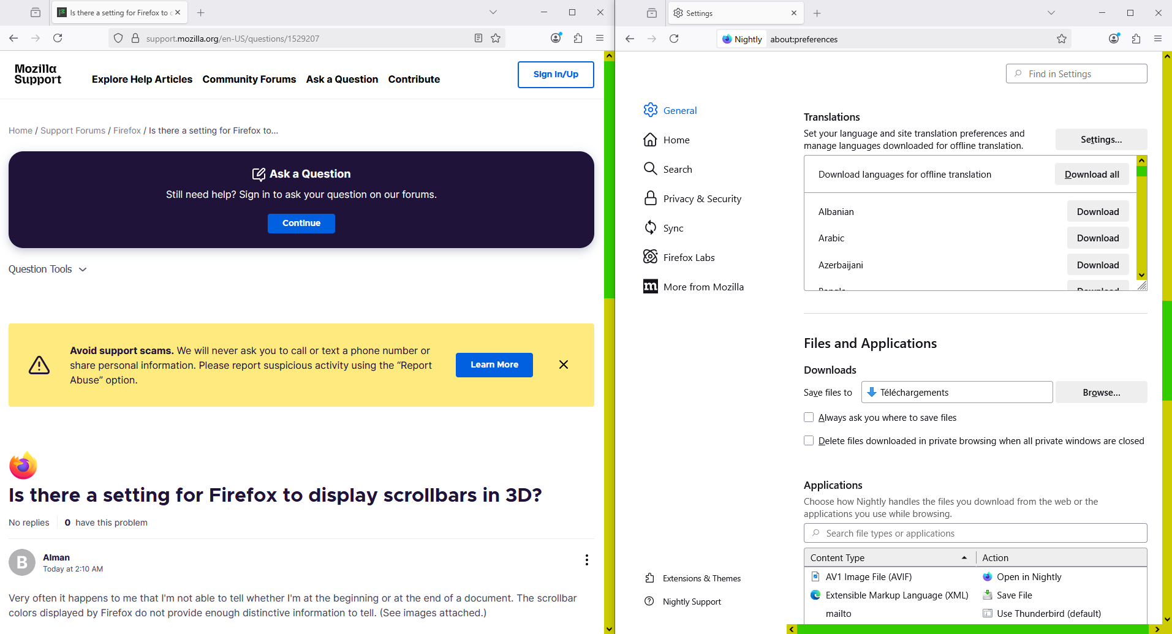Open extensions puzzle icon in Settings window
Screen dimensions: 1172x634
(x=1136, y=39)
